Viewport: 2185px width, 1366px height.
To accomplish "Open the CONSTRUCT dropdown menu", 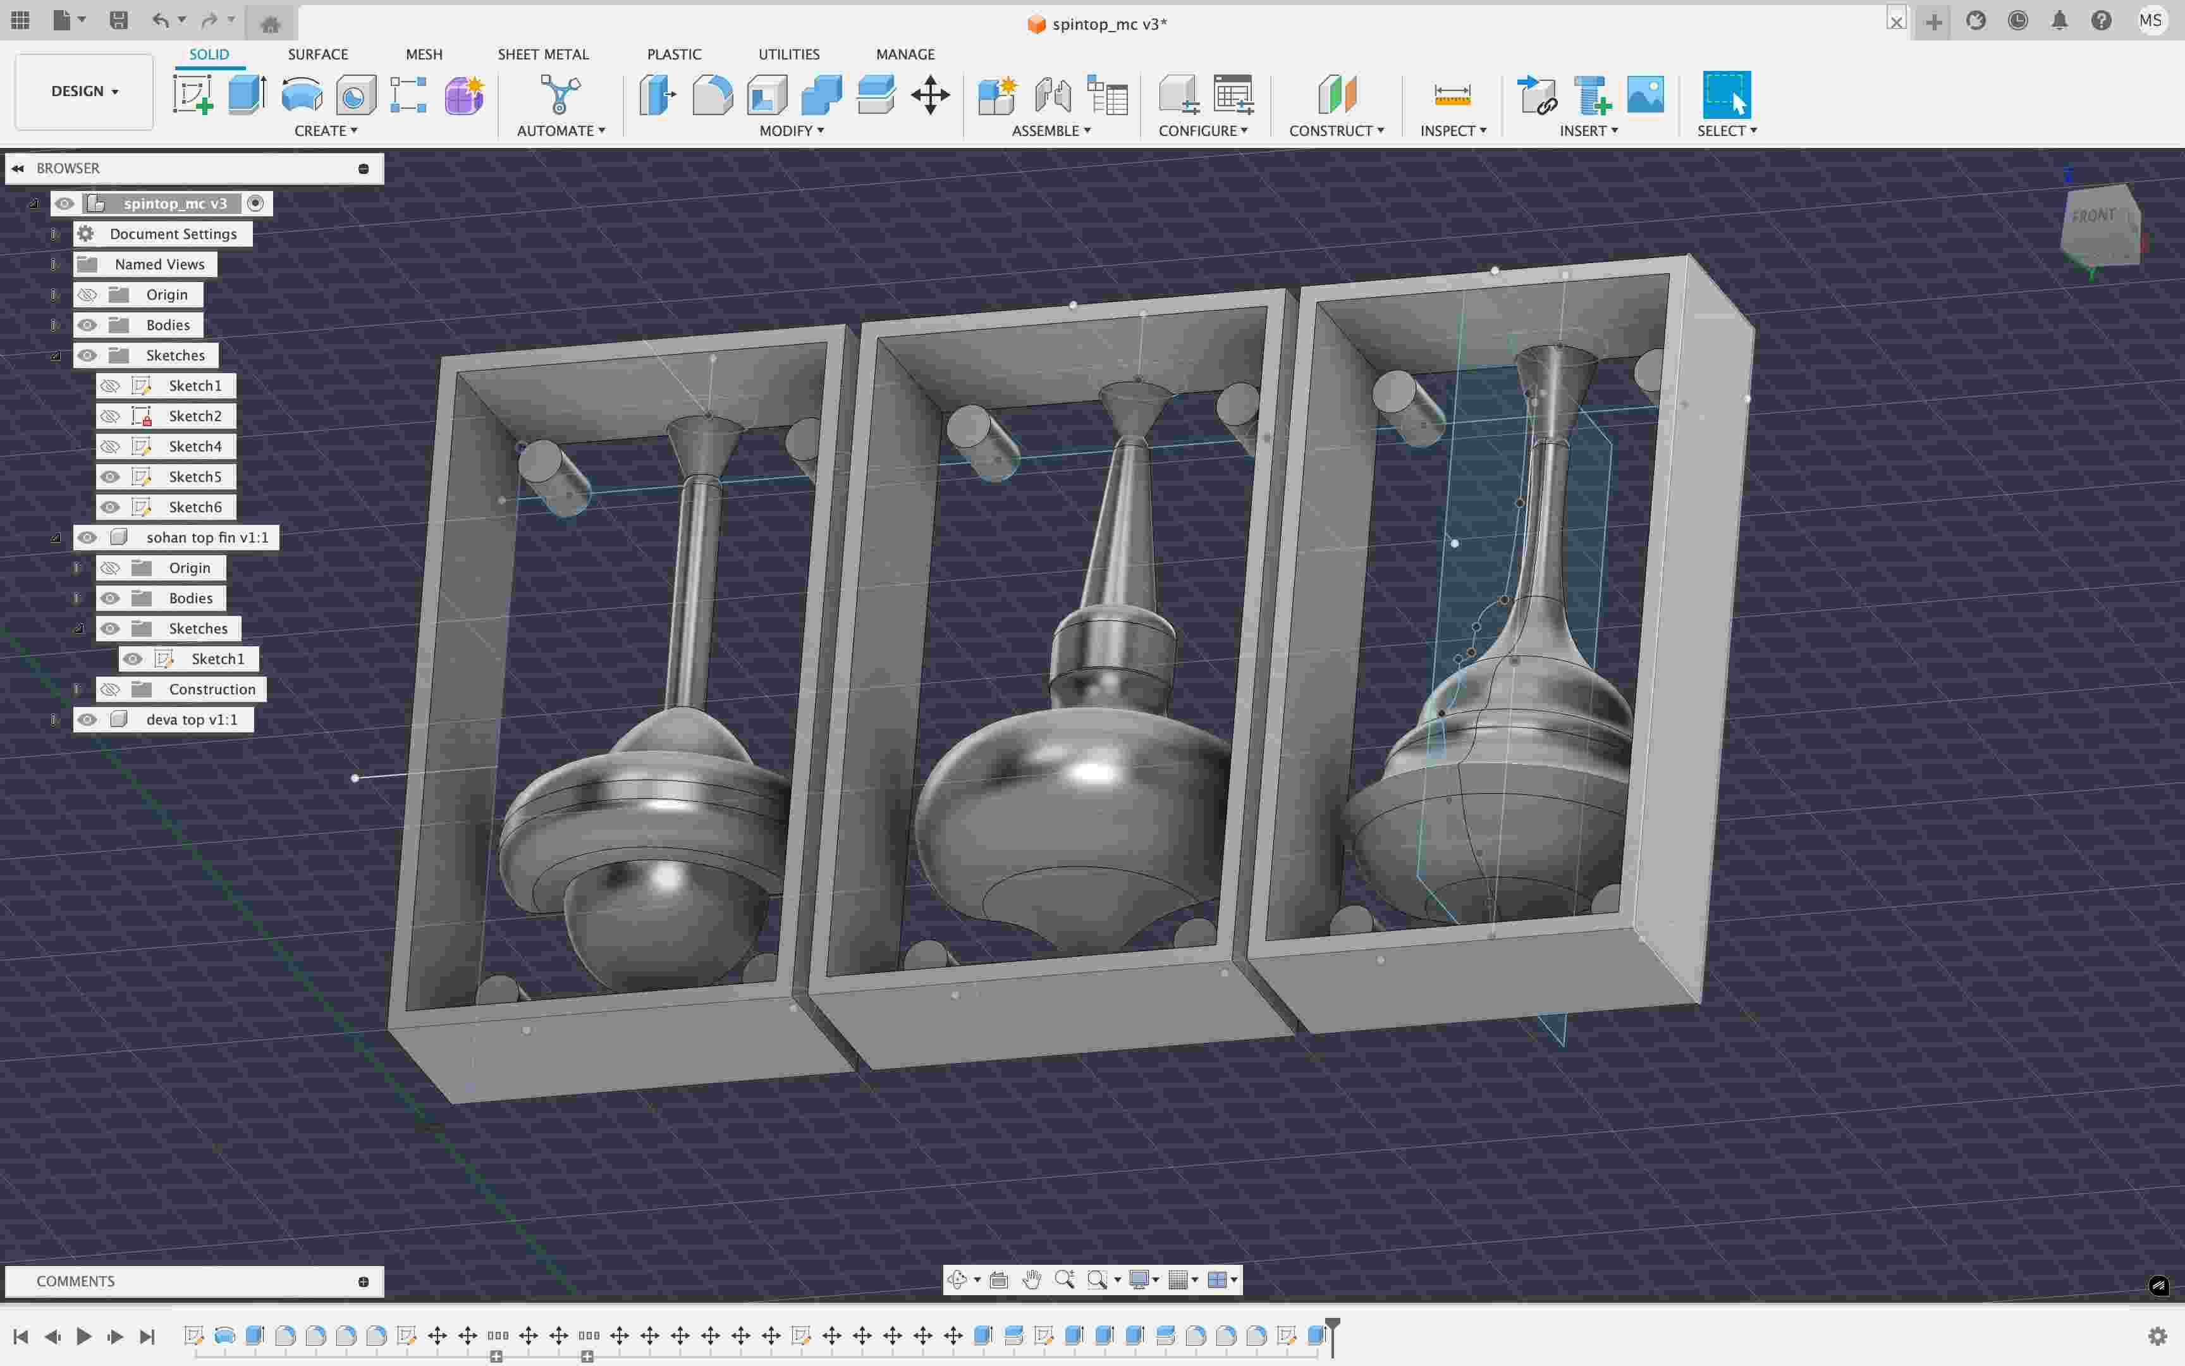I will [x=1337, y=131].
